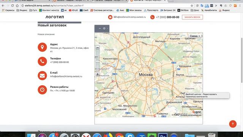Select the Новое описание text

[x=46, y=34]
